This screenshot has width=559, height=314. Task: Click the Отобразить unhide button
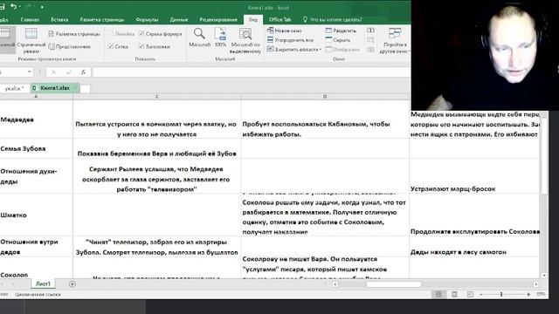[x=342, y=50]
